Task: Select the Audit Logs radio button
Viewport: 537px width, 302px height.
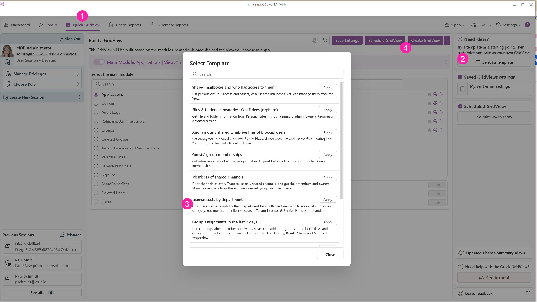Action: (x=96, y=112)
